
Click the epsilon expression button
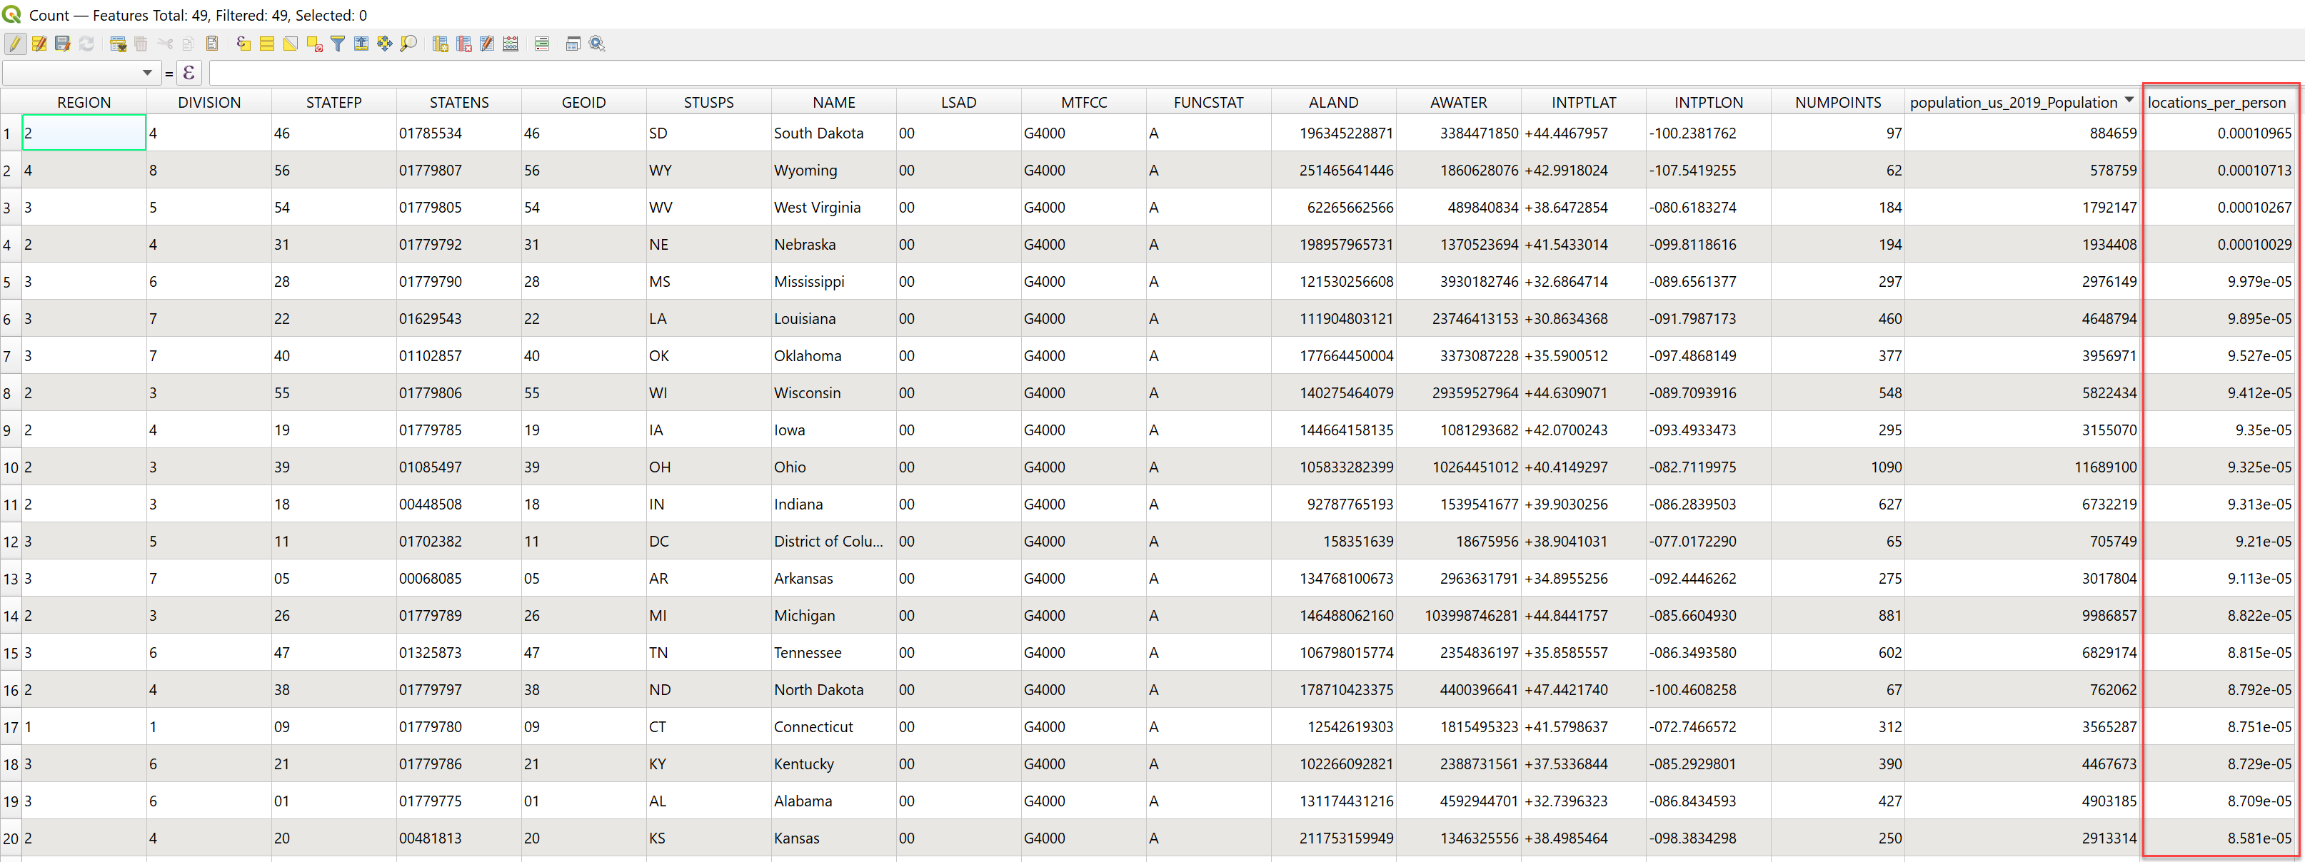pos(189,73)
